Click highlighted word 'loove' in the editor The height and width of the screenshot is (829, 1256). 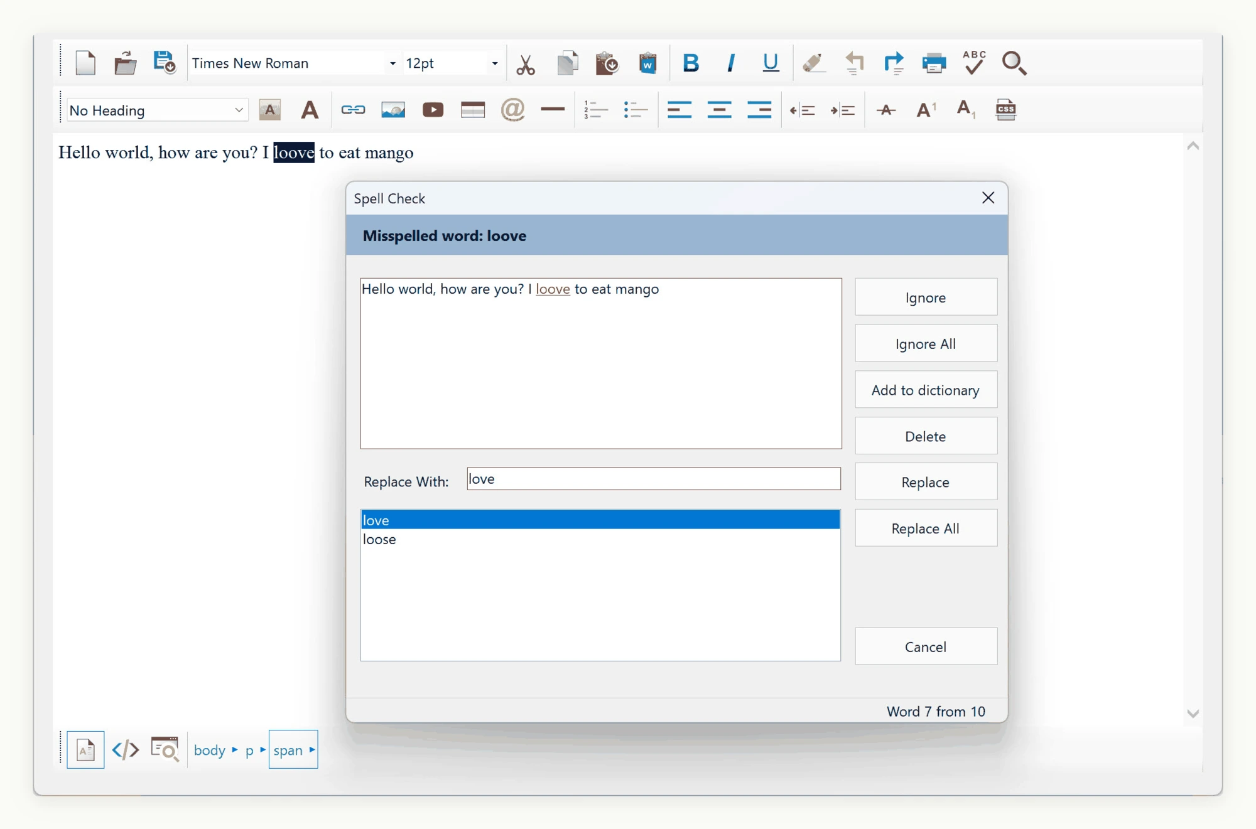[293, 152]
